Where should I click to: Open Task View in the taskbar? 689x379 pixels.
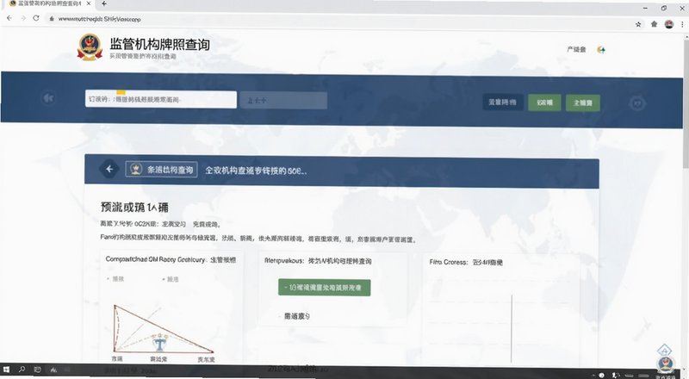37,370
